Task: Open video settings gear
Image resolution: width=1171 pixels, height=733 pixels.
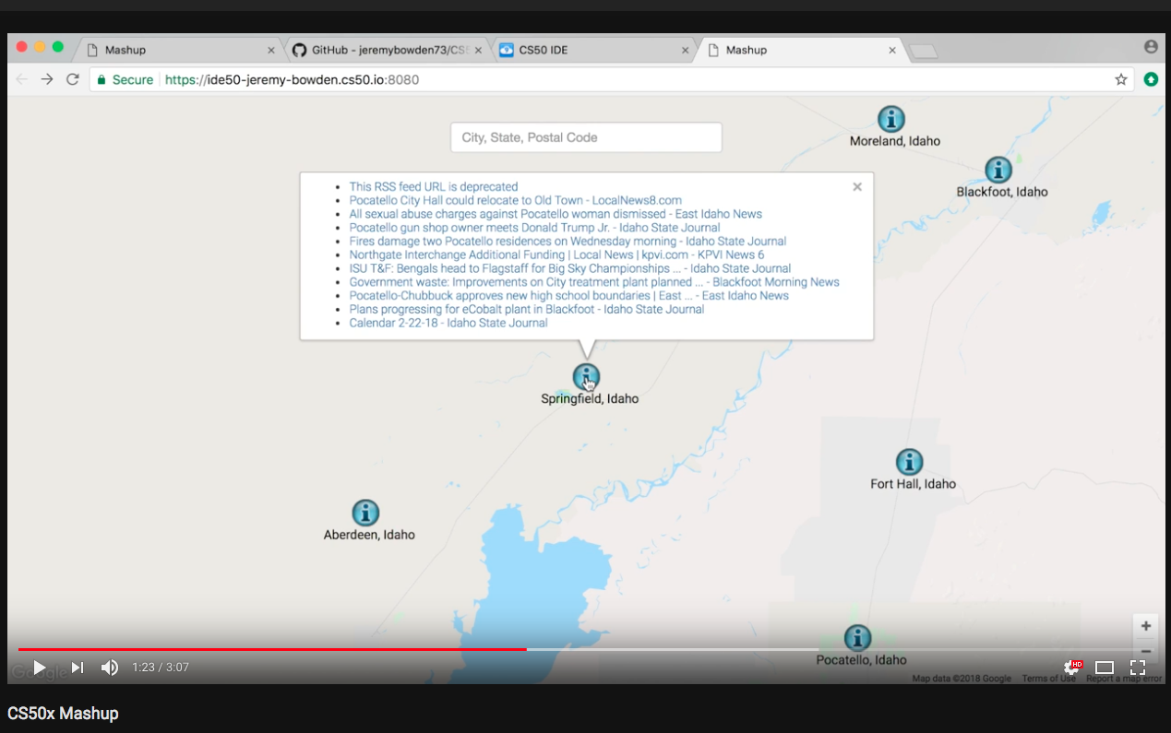Action: [1071, 667]
